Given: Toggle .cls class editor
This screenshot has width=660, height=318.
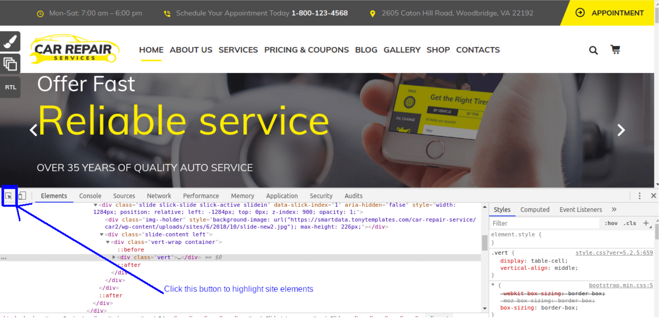Looking at the screenshot, I should [x=630, y=223].
